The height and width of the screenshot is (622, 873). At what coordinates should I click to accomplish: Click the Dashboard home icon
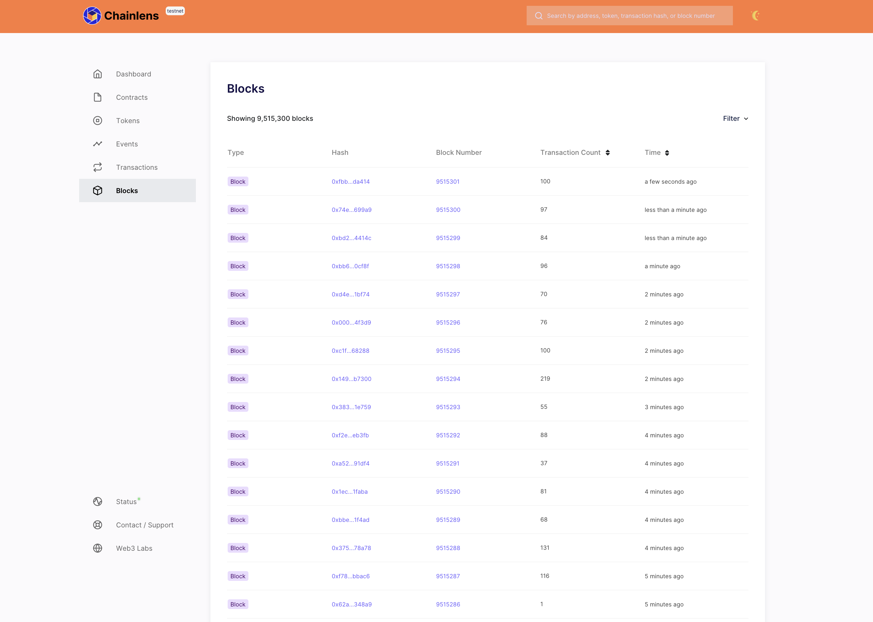coord(97,74)
